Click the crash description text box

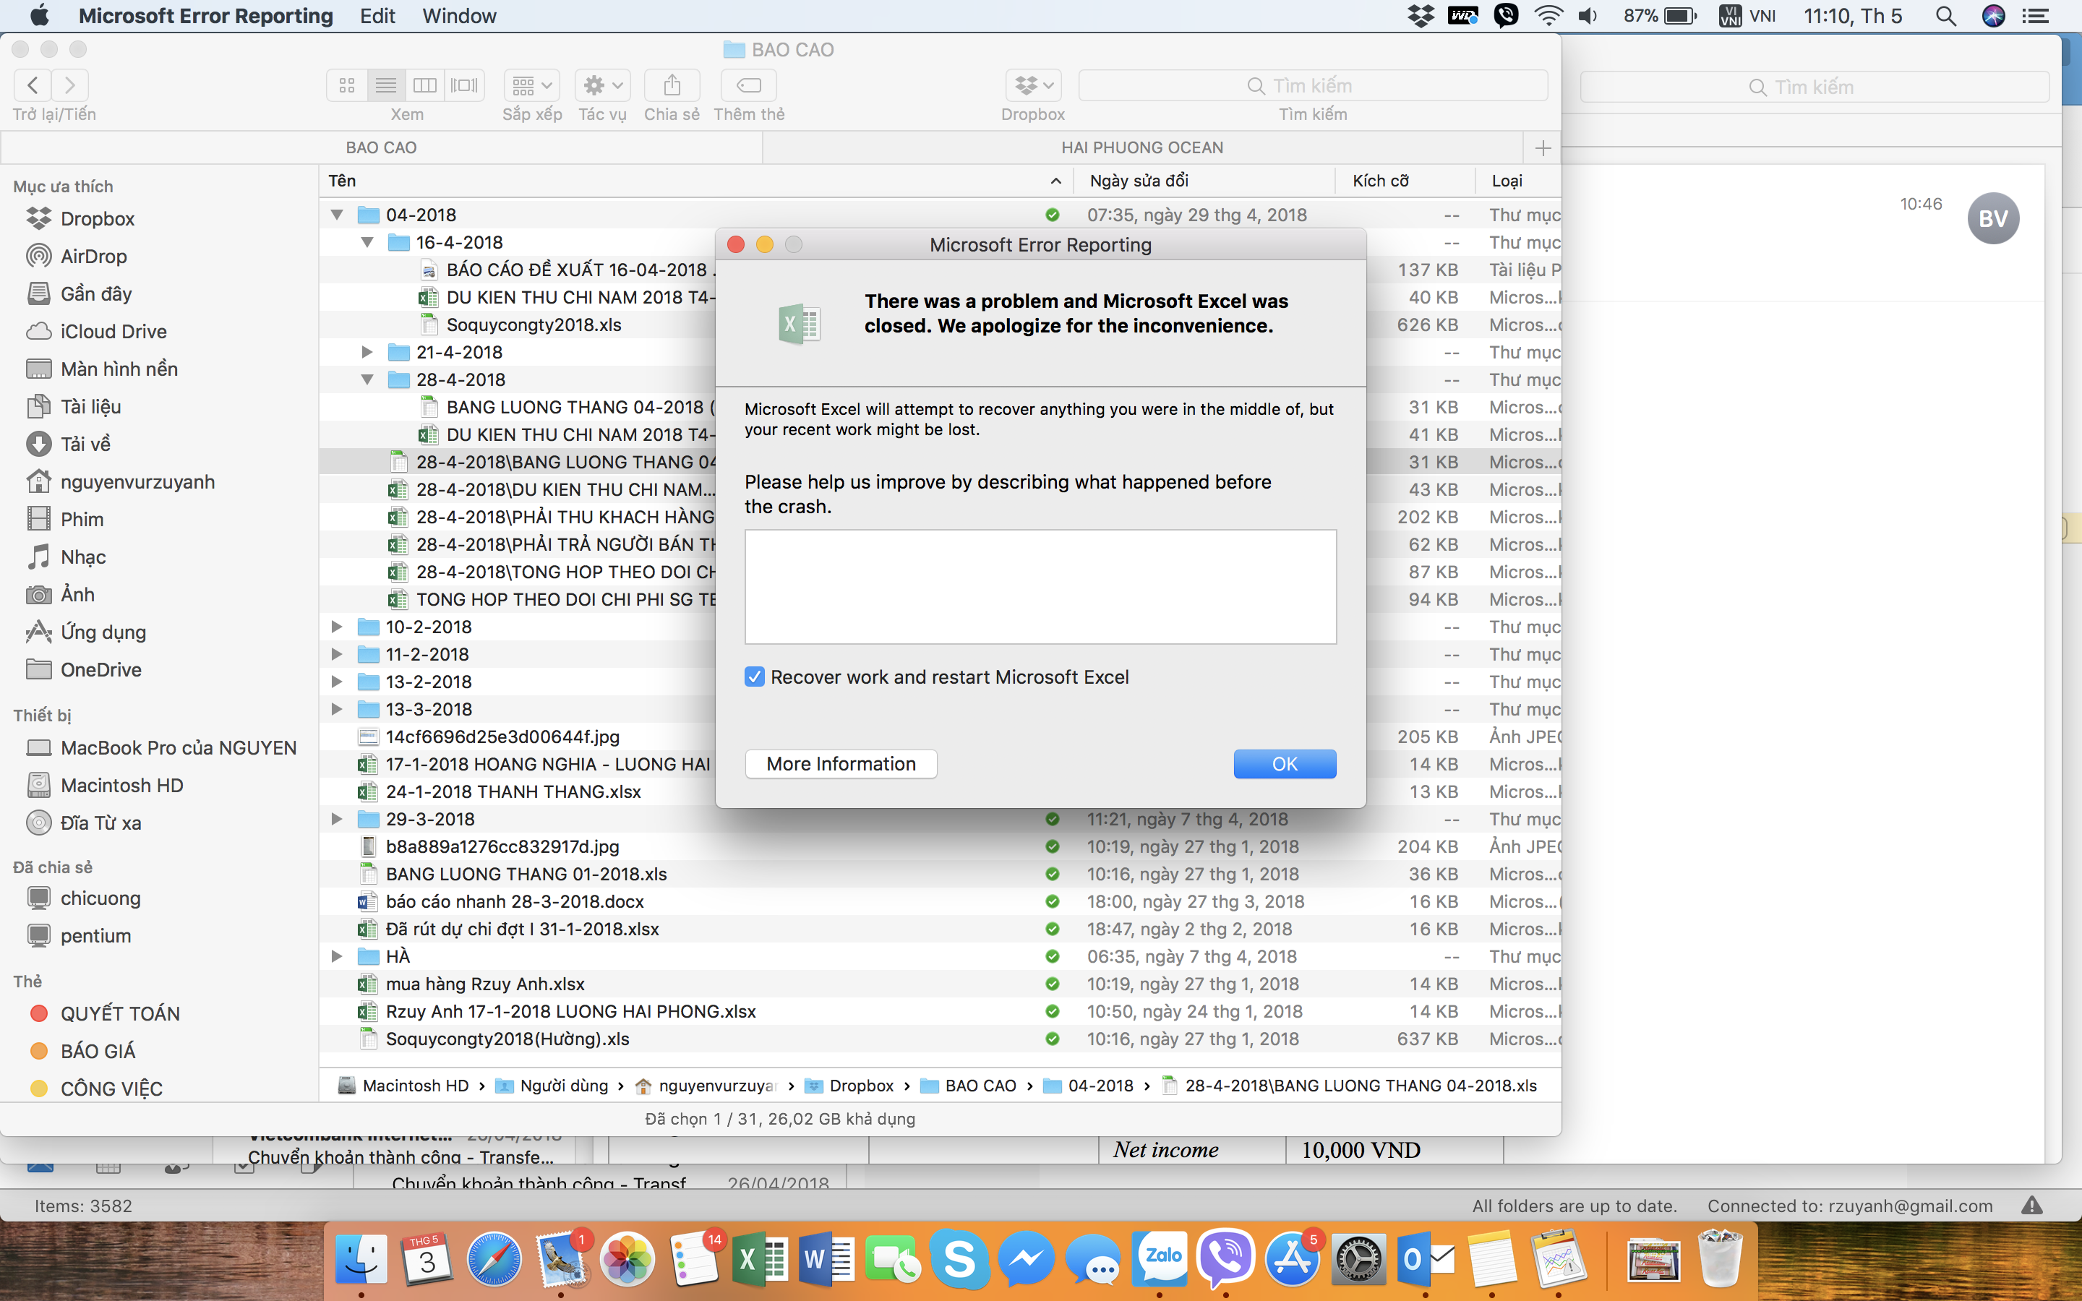1040,587
